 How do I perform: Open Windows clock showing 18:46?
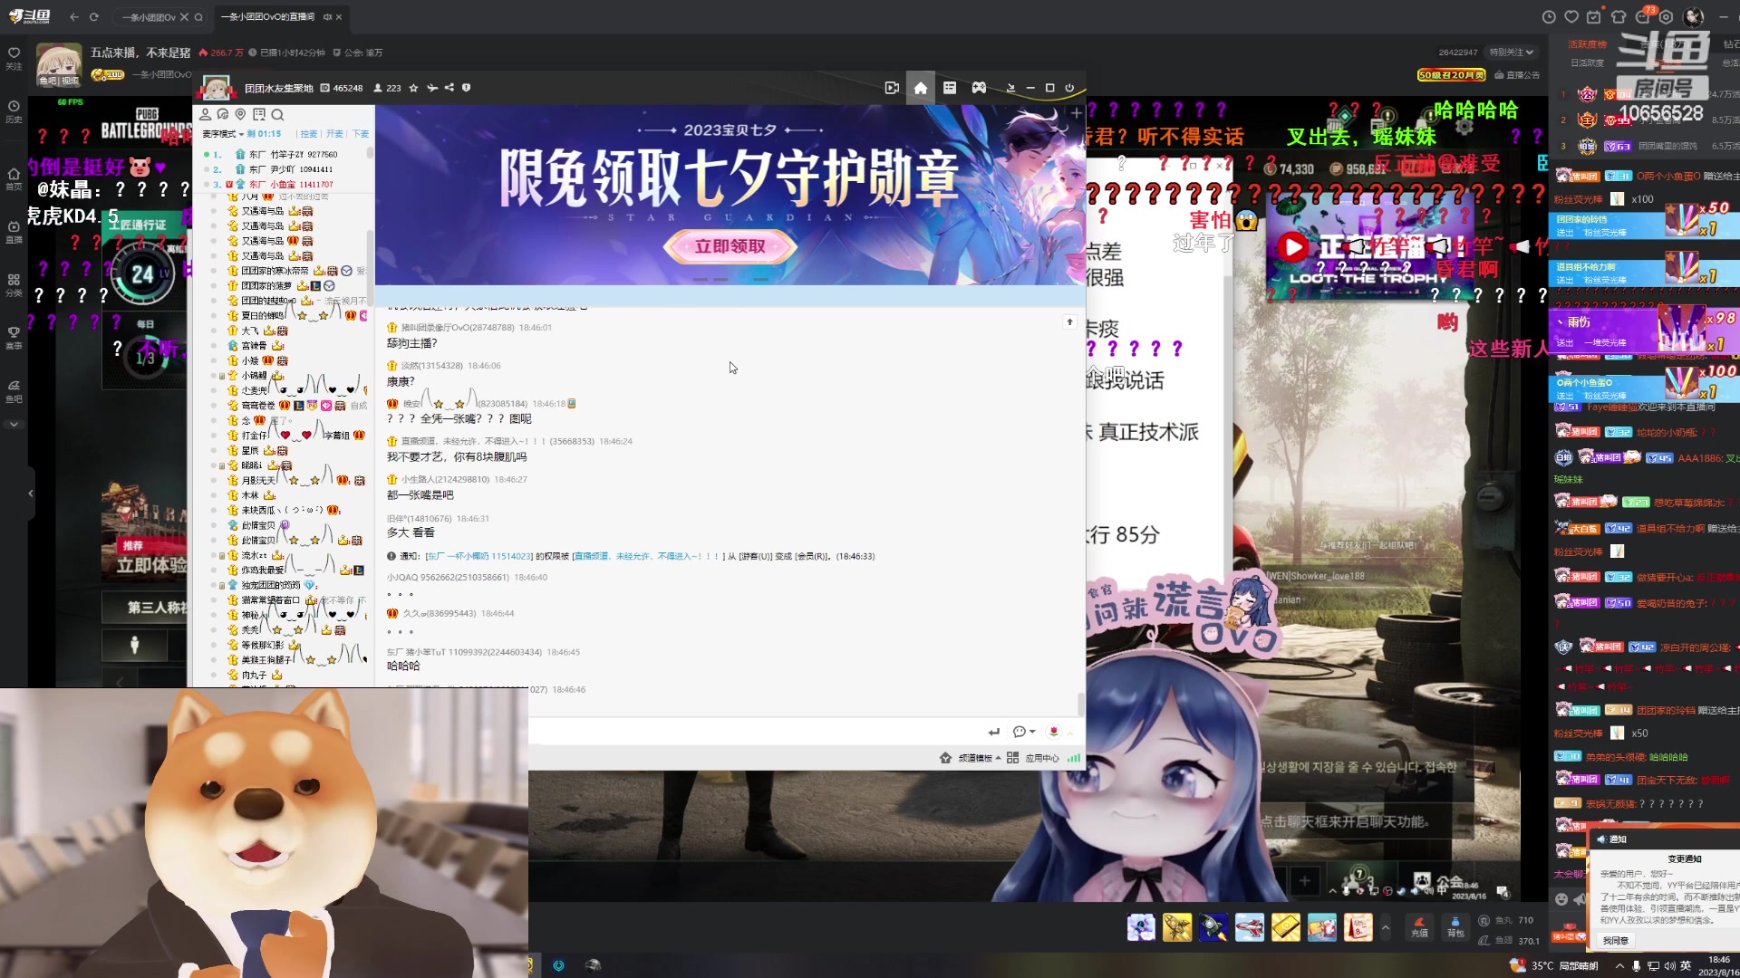1718,965
